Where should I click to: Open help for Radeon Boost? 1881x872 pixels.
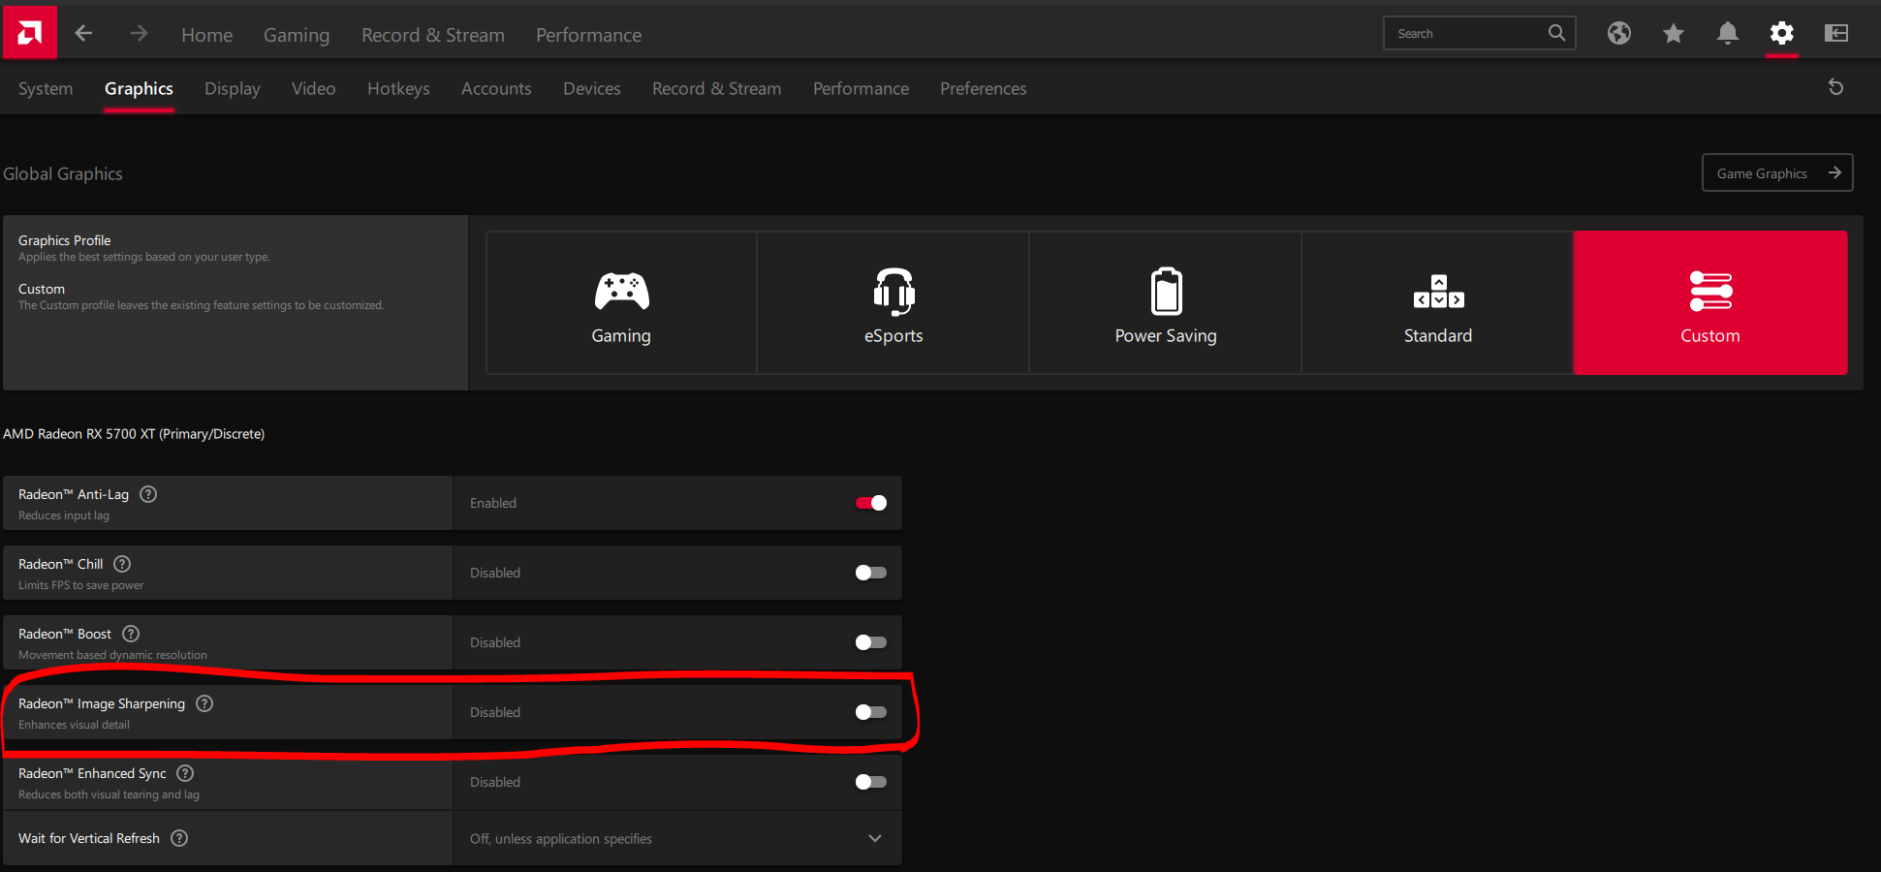pyautogui.click(x=131, y=634)
